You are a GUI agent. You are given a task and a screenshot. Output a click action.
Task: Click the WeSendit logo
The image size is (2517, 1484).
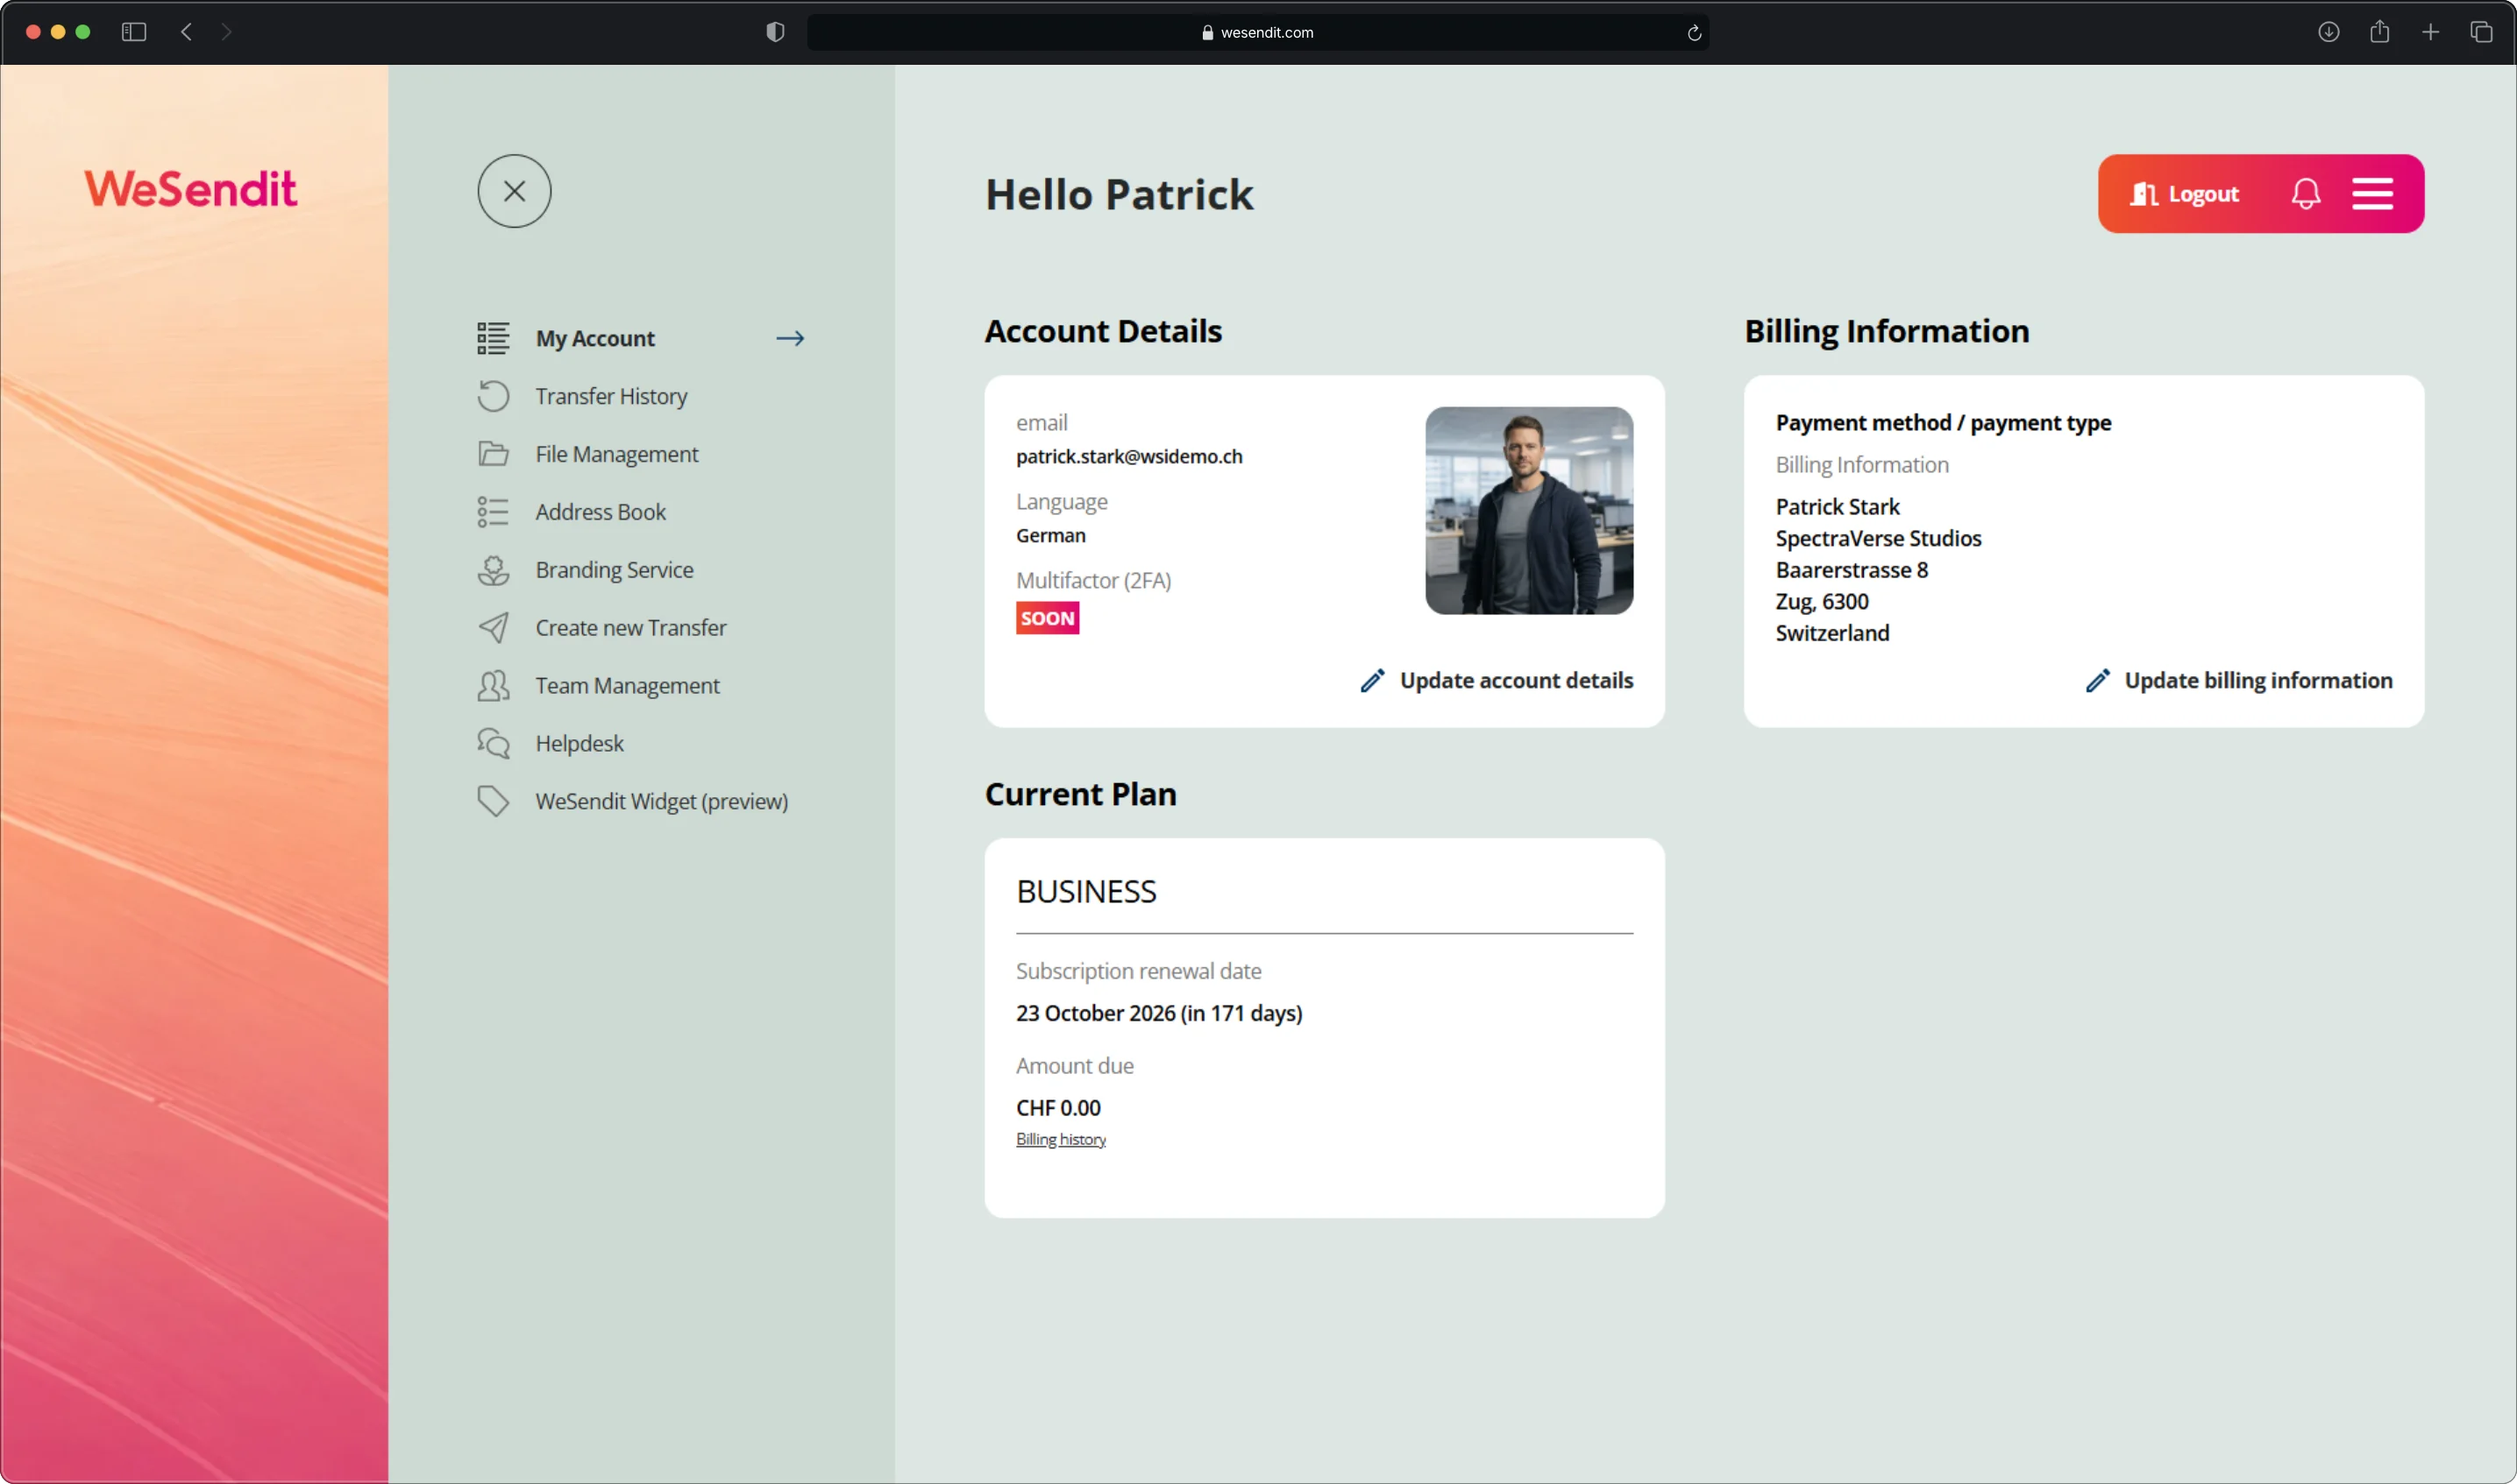click(191, 189)
